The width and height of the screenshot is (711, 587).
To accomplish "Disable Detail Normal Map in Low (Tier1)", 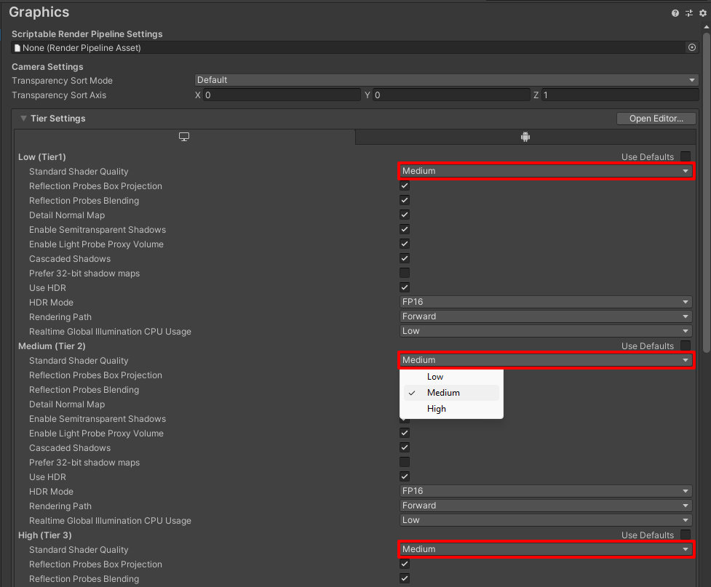I will tap(405, 215).
